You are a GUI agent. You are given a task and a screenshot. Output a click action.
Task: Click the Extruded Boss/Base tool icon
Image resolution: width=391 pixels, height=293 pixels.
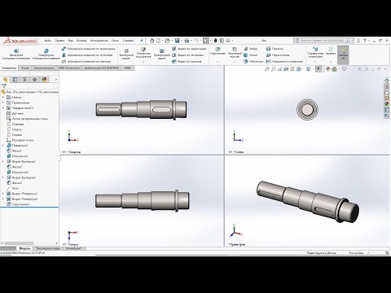click(x=16, y=50)
